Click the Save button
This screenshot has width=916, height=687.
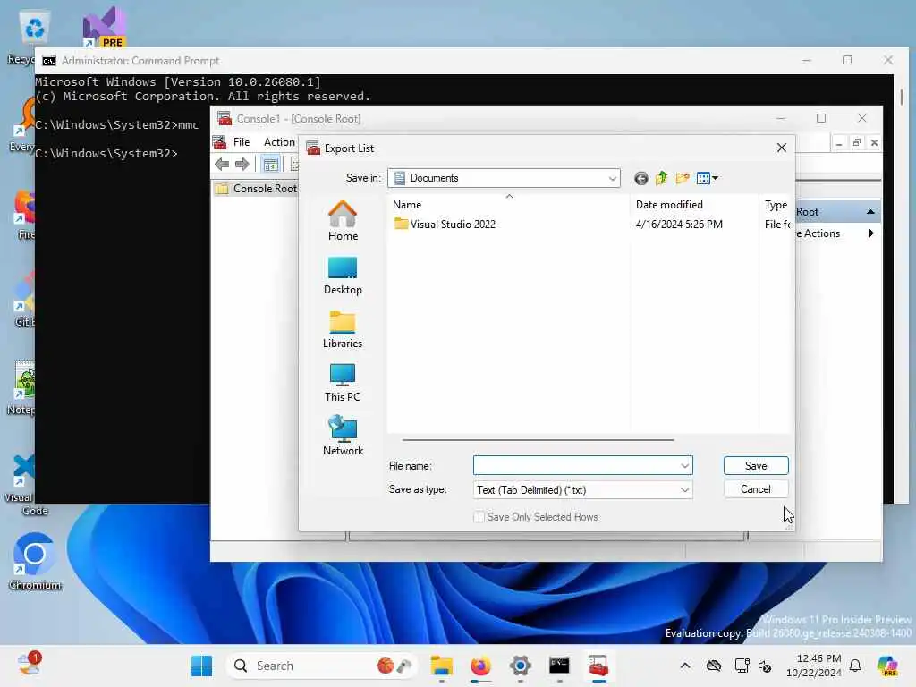pyautogui.click(x=756, y=465)
